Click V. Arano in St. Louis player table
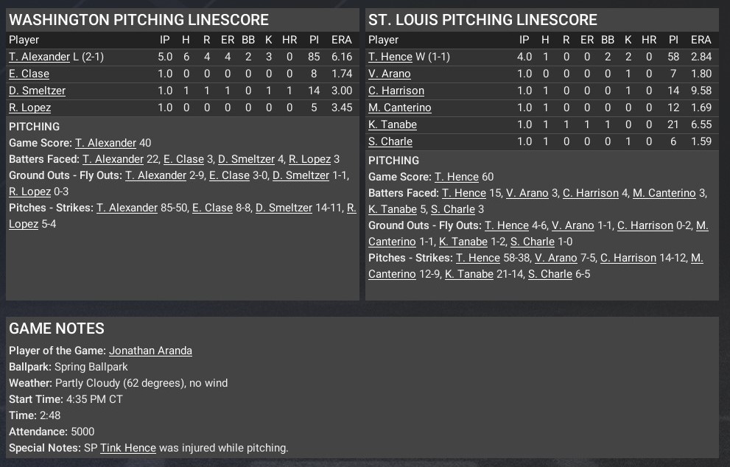Image resolution: width=730 pixels, height=467 pixels. coord(390,74)
